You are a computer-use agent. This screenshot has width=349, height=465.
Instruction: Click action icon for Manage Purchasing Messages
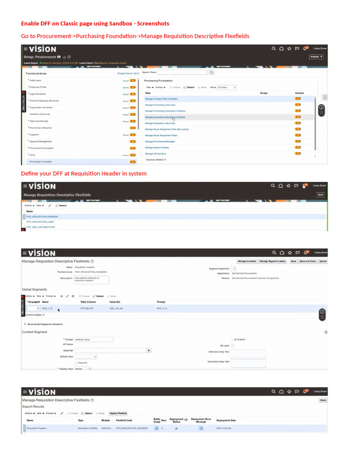coord(298,142)
